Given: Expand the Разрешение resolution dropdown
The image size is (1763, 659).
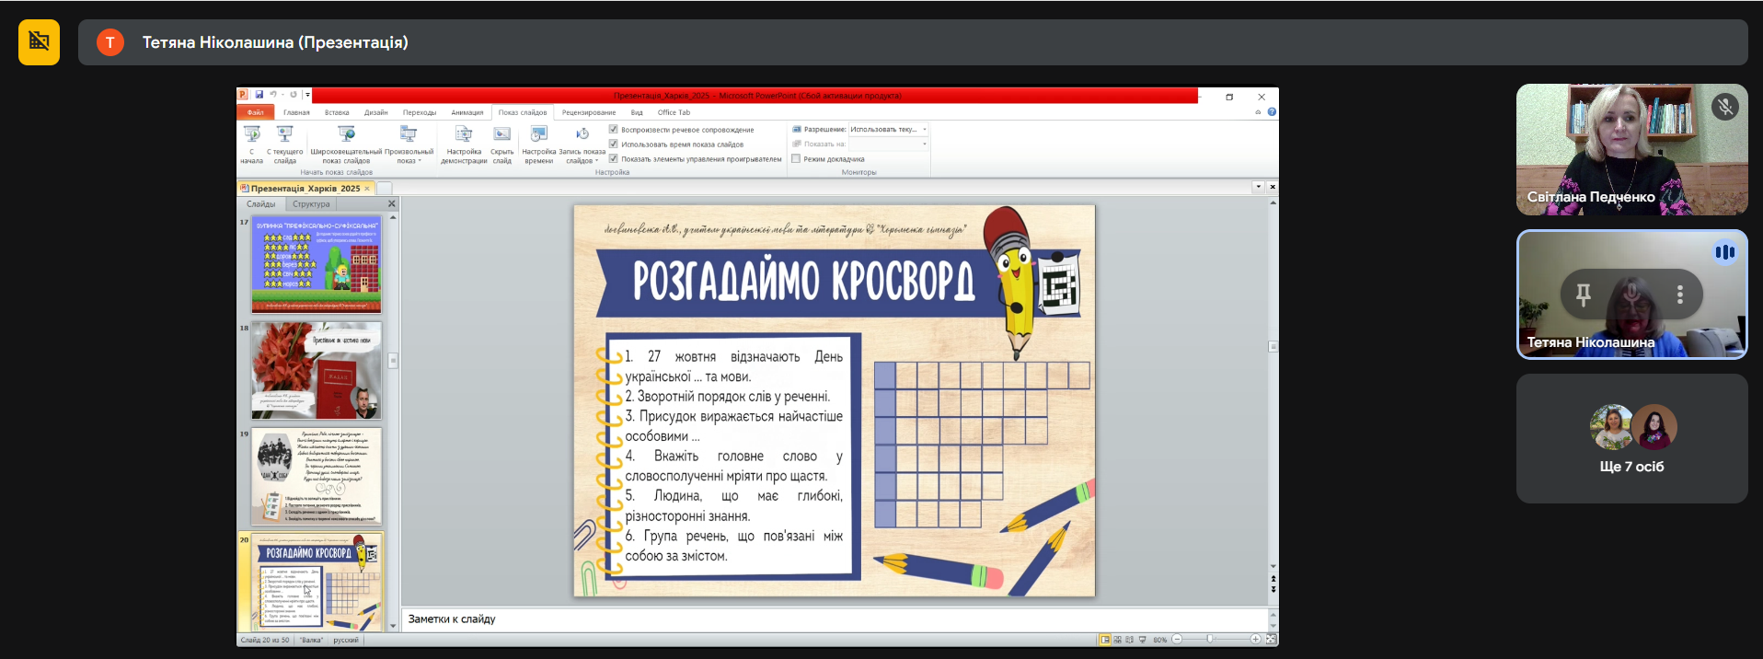Looking at the screenshot, I should tap(924, 130).
